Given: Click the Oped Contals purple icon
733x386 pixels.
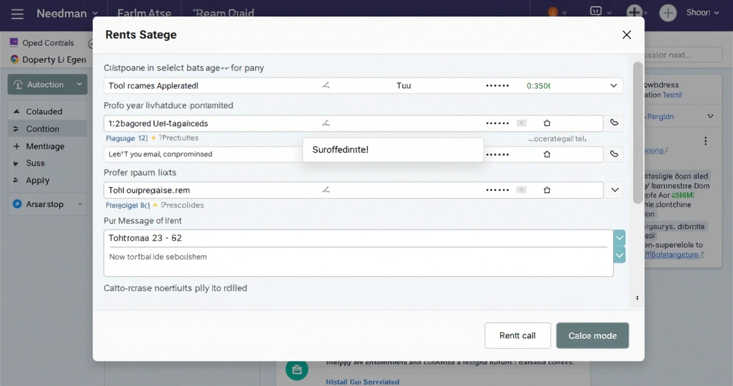Looking at the screenshot, I should [x=14, y=43].
